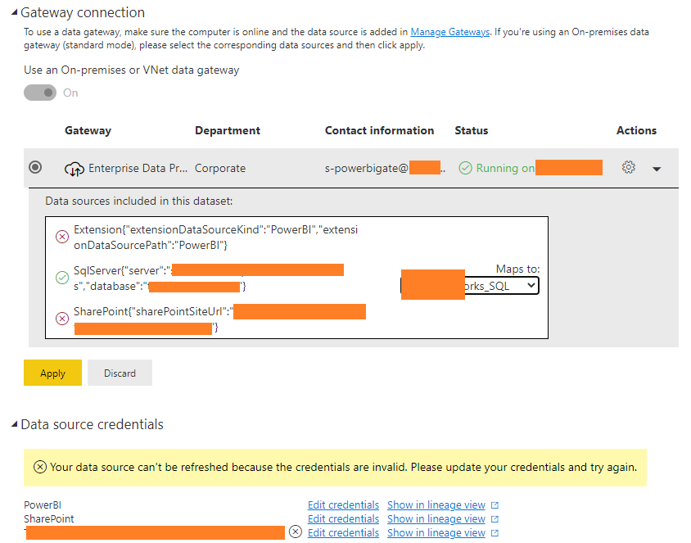The height and width of the screenshot is (543, 691).
Task: Edit credentials for the redacted data source
Action: click(x=343, y=533)
